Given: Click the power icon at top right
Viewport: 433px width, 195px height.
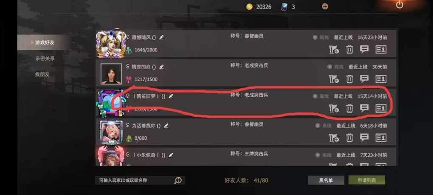Looking at the screenshot, I should tap(399, 5).
